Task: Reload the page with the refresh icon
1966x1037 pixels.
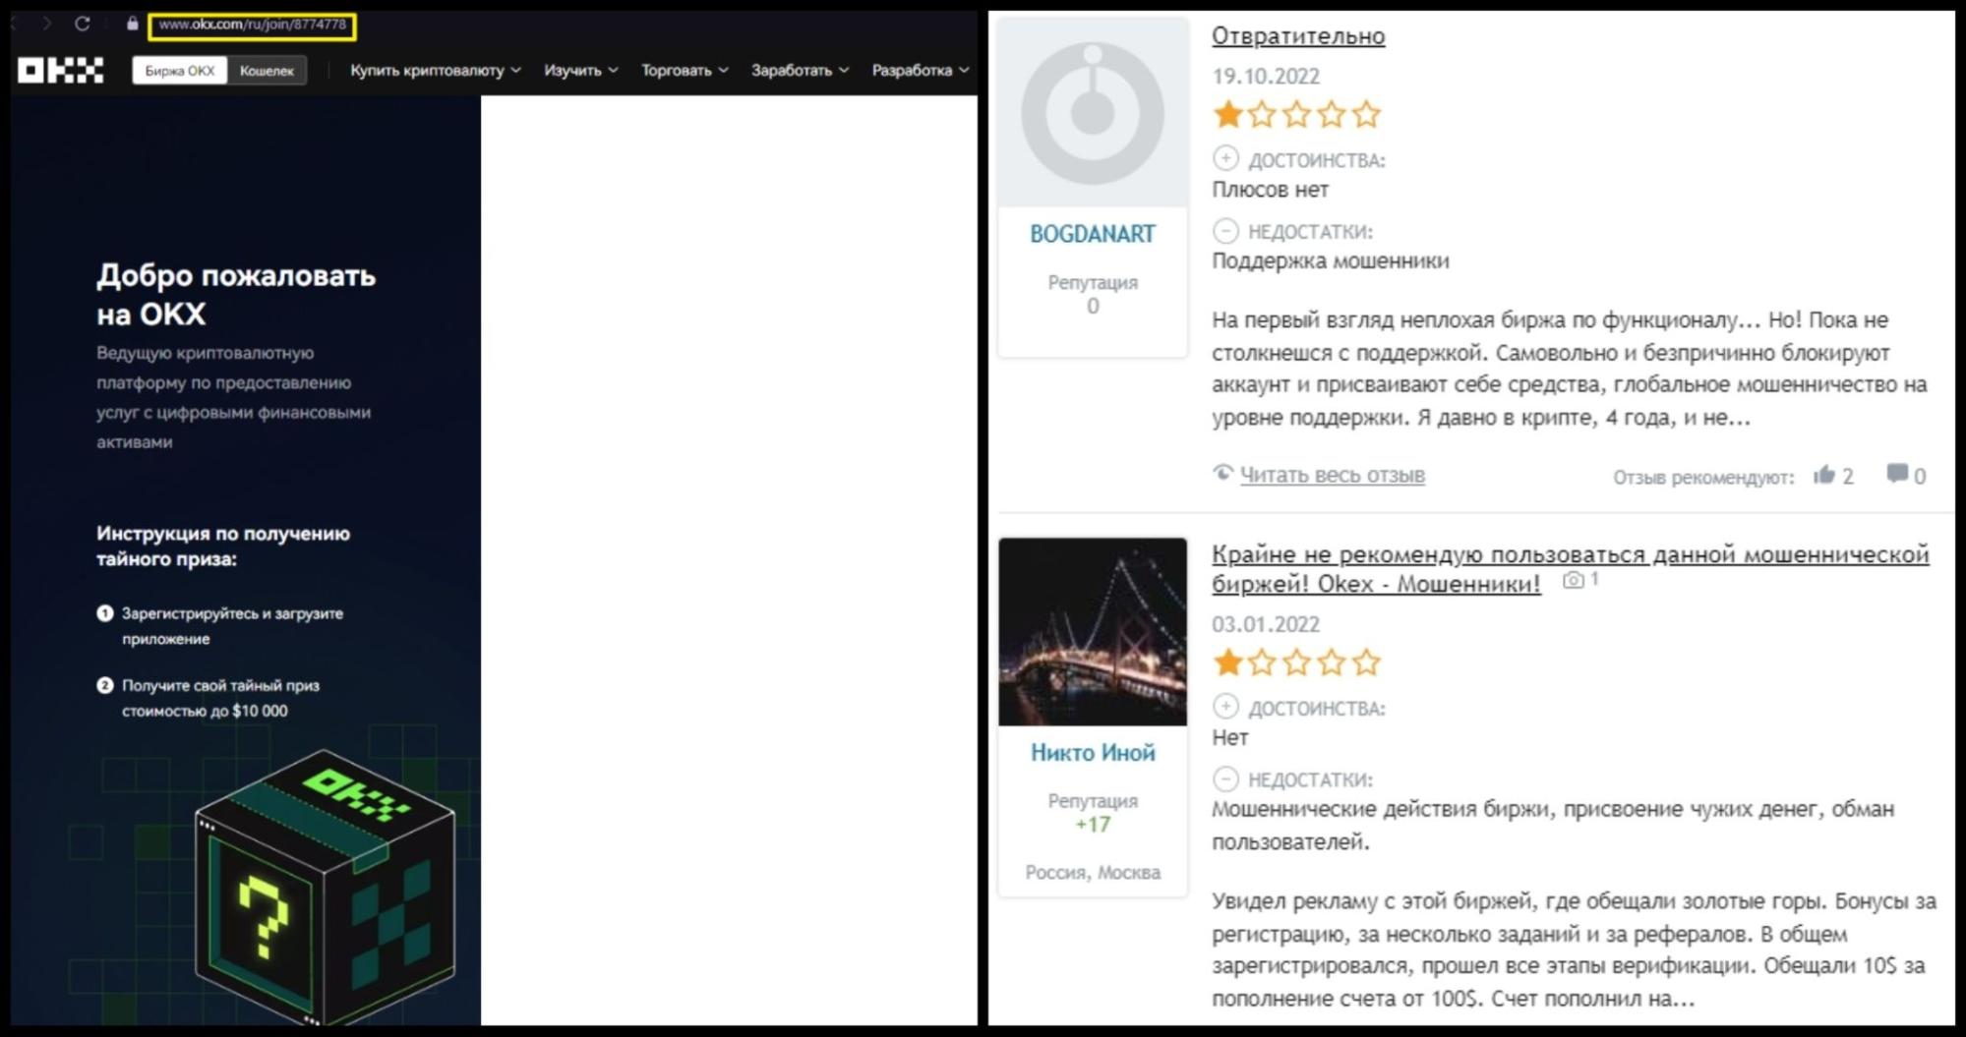Action: tap(83, 24)
